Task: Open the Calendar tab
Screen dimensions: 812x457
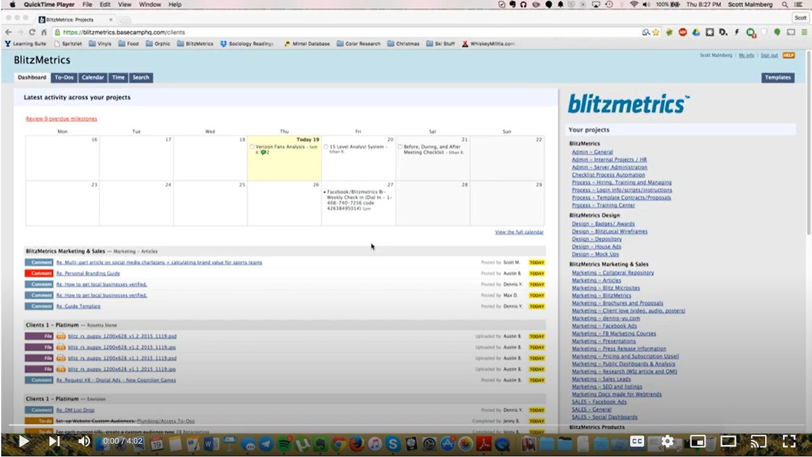Action: click(x=92, y=77)
